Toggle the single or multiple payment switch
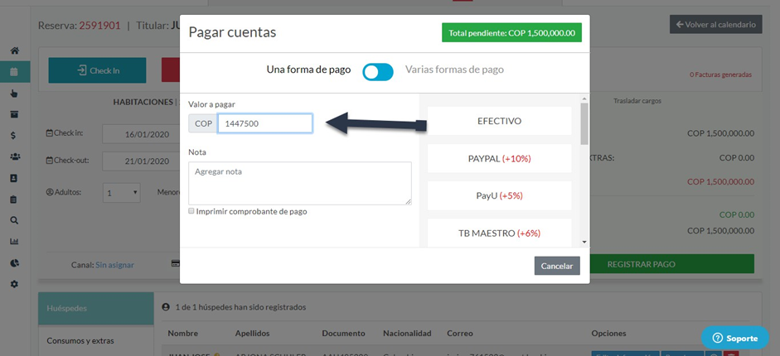This screenshot has width=780, height=356. 378,71
